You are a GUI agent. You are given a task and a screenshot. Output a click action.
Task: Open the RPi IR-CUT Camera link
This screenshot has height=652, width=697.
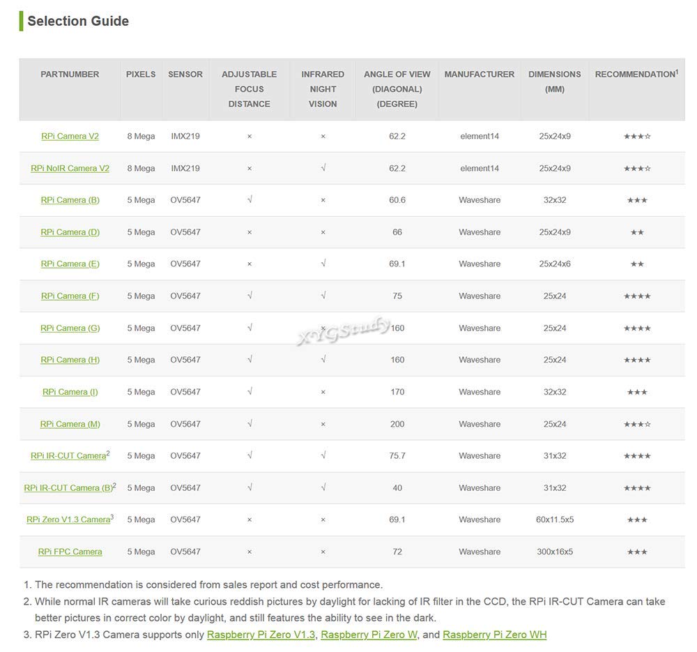68,456
